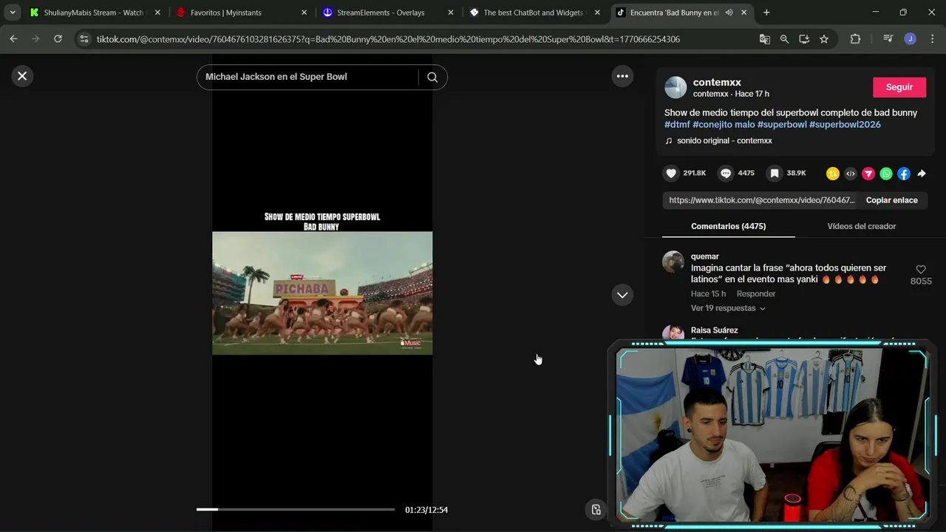View site information icon in address bar
946x532 pixels.
[x=84, y=39]
